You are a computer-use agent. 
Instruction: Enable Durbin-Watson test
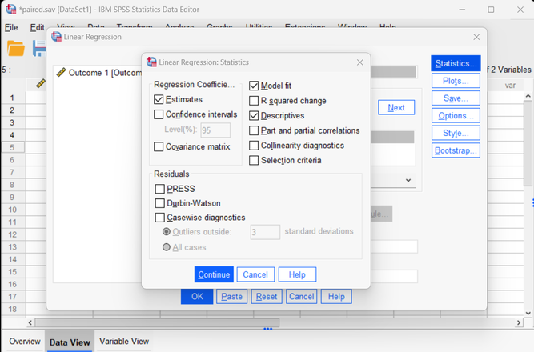pos(160,203)
